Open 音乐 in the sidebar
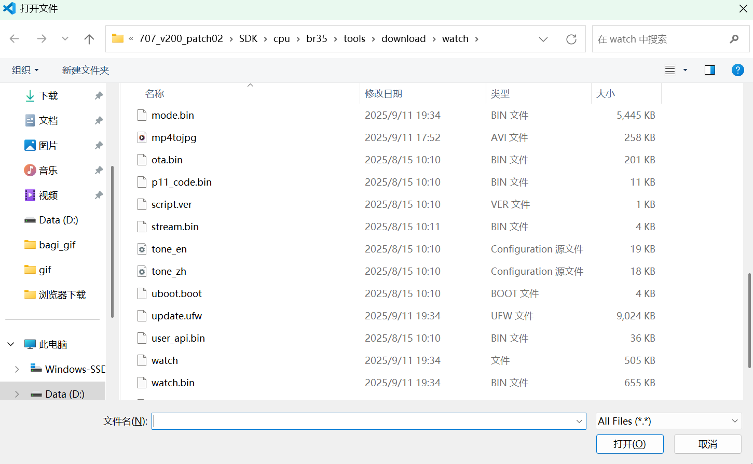 point(48,171)
